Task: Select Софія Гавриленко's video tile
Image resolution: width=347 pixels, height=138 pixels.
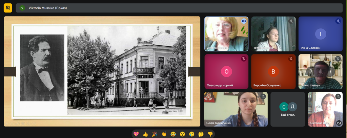Action: pyautogui.click(x=236, y=109)
